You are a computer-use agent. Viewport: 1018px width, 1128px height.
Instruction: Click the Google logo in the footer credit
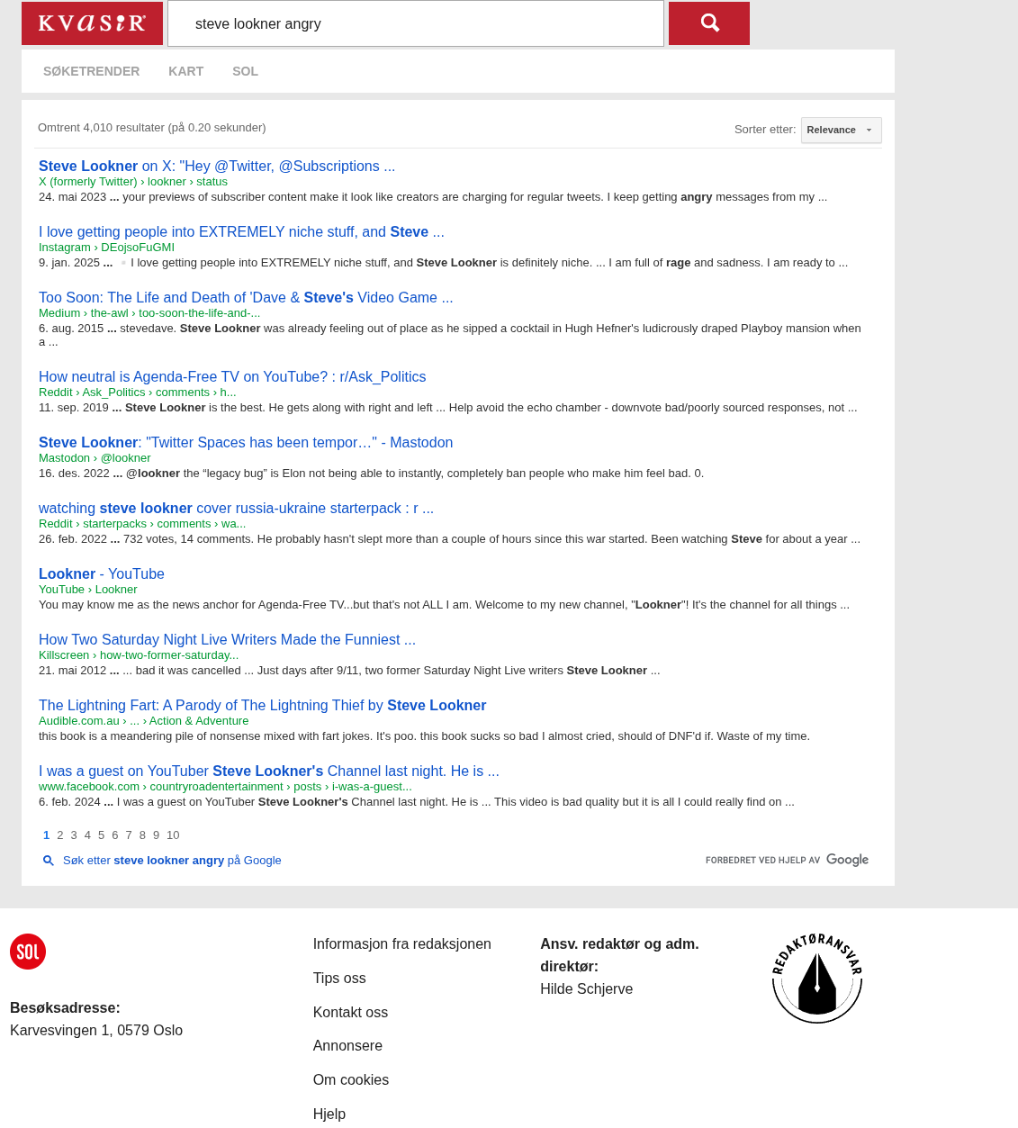coord(847,860)
